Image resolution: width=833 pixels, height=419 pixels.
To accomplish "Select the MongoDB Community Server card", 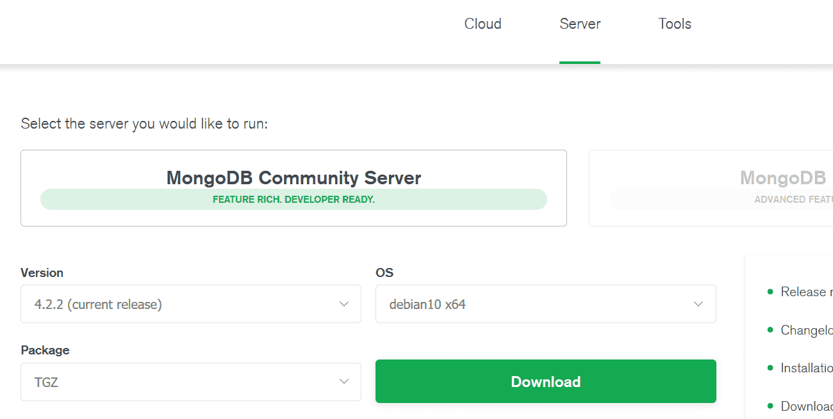I will [293, 188].
